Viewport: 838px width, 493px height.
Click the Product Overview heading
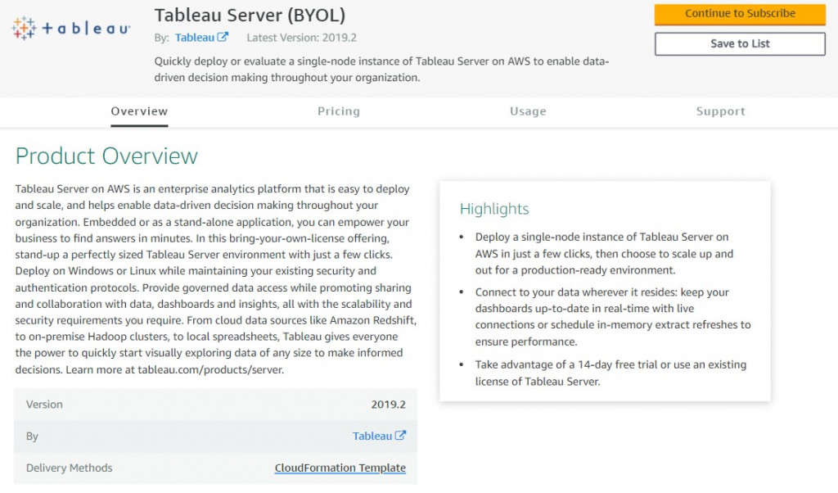[x=106, y=156]
